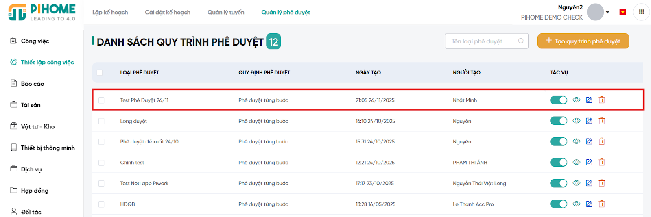Click Tạo quy trình phê duyệt button
The image size is (651, 217).
pyautogui.click(x=583, y=41)
